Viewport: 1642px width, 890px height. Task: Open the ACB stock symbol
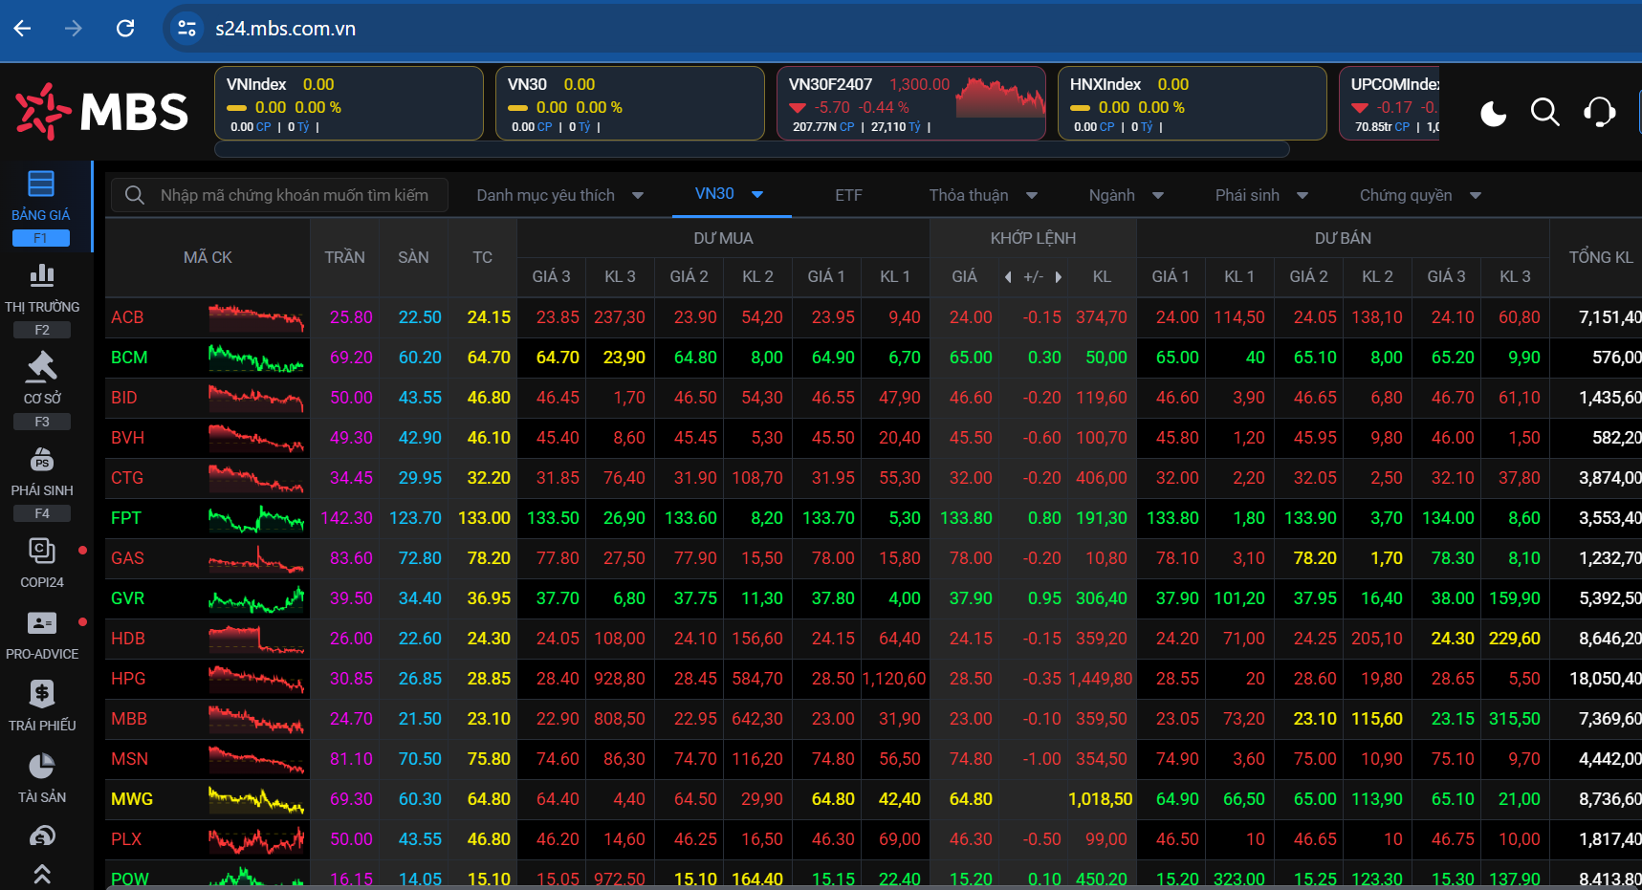pyautogui.click(x=127, y=317)
